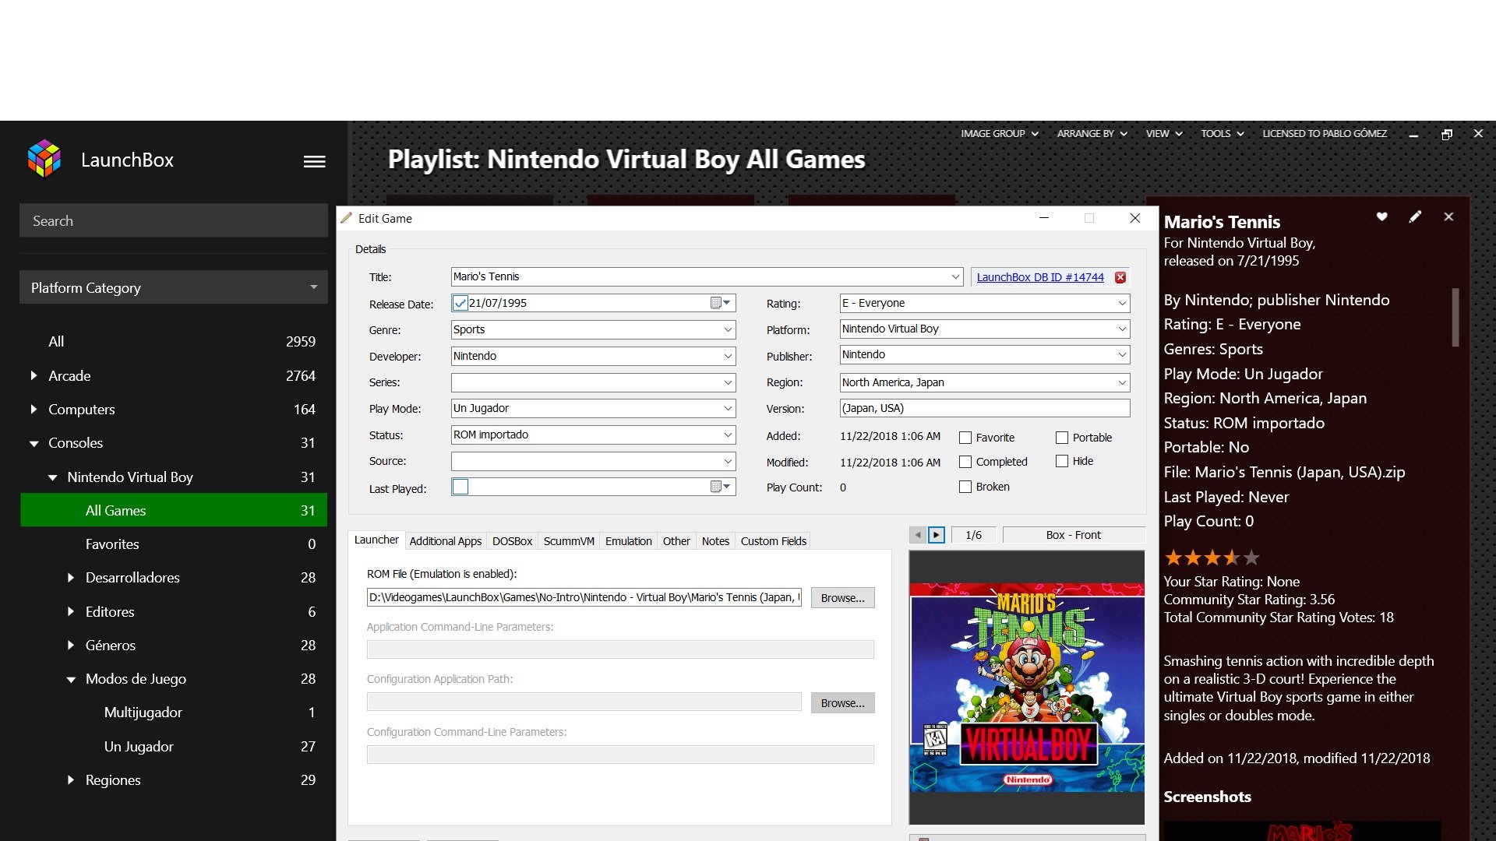Image resolution: width=1496 pixels, height=841 pixels.
Task: Switch to the Additional Apps tab
Action: pos(445,541)
